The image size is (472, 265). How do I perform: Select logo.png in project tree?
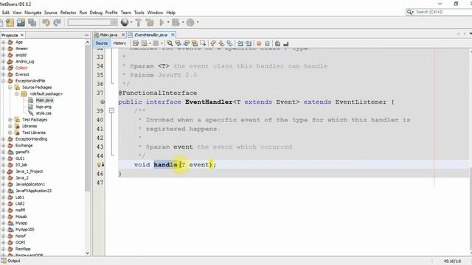pos(44,107)
